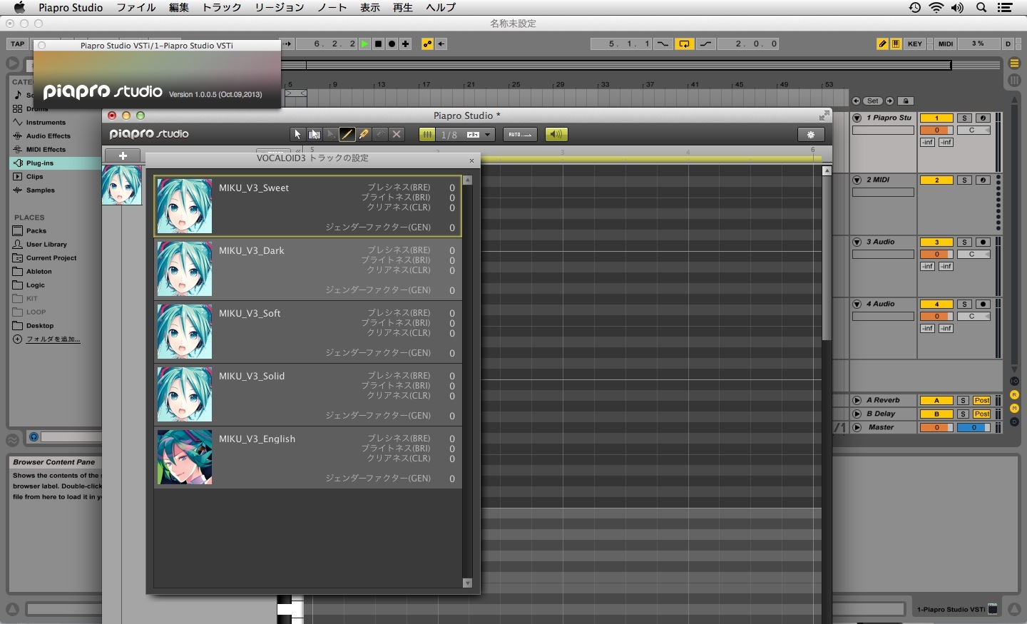1027x624 pixels.
Task: Toggle the computer MIDI keyboard button
Action: (896, 44)
